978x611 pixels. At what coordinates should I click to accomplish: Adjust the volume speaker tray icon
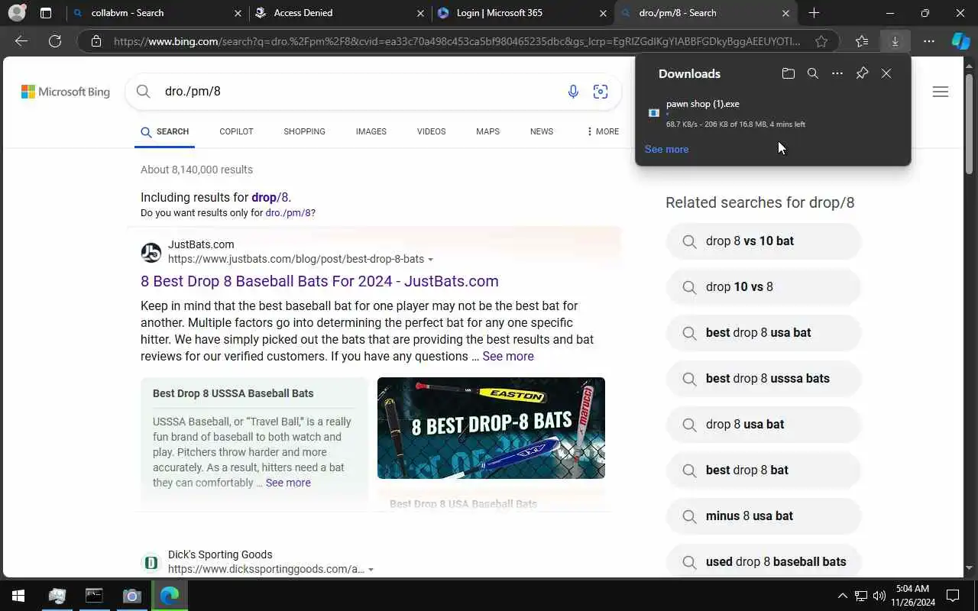coord(879,596)
